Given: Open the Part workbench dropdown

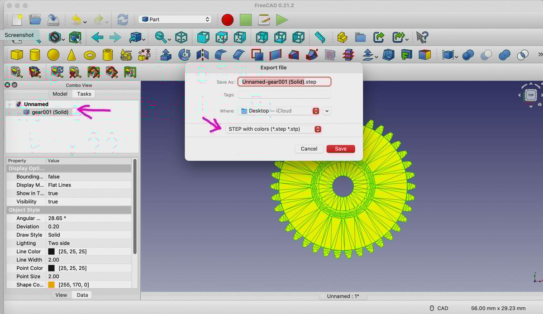Looking at the screenshot, I should [175, 19].
